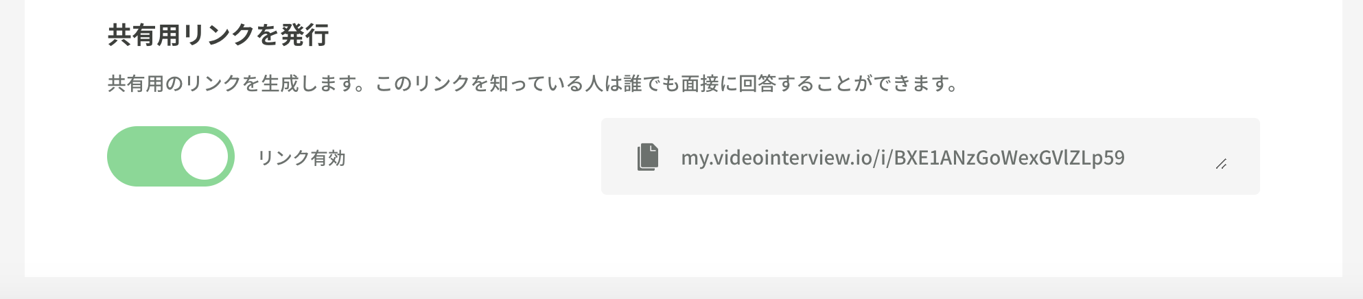Viewport: 1363px width, 299px height.
Task: Click inside the gray shared link box
Action: click(931, 156)
